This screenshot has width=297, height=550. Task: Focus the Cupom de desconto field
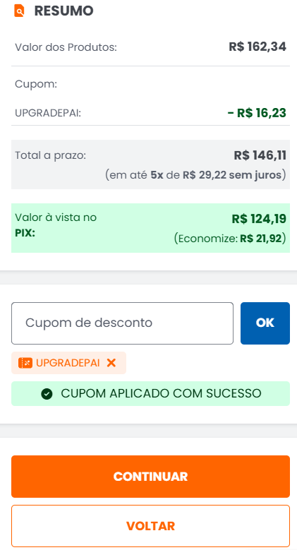coord(122,323)
